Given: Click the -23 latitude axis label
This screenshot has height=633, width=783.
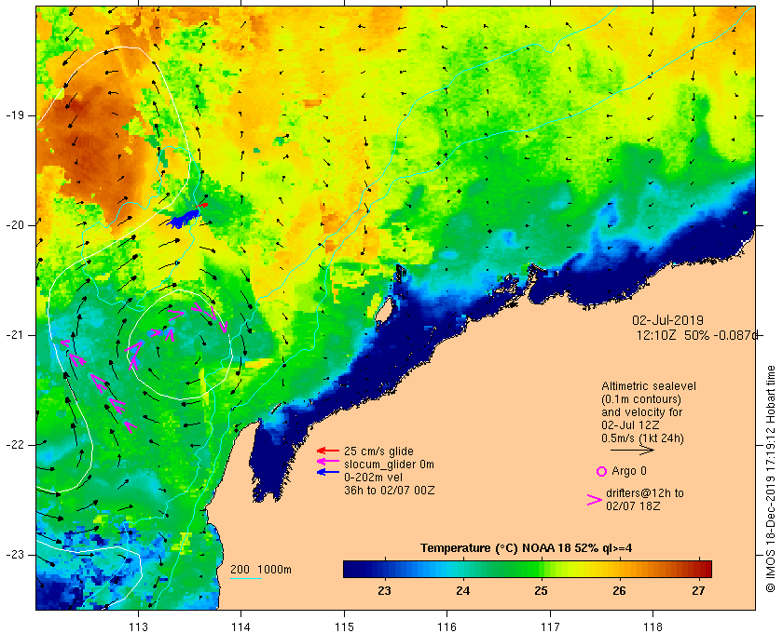Looking at the screenshot, I should [x=15, y=554].
